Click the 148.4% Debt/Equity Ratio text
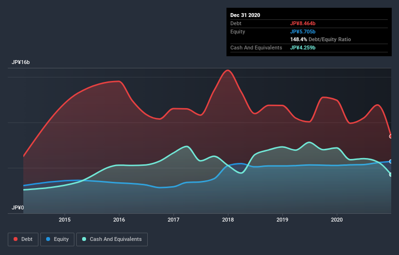 [320, 40]
